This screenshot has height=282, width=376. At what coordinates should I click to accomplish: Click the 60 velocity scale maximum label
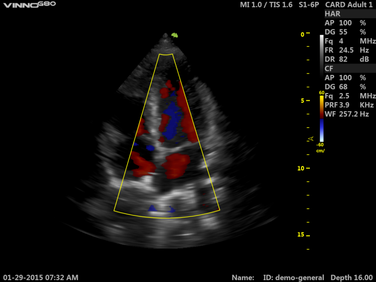tap(322, 93)
